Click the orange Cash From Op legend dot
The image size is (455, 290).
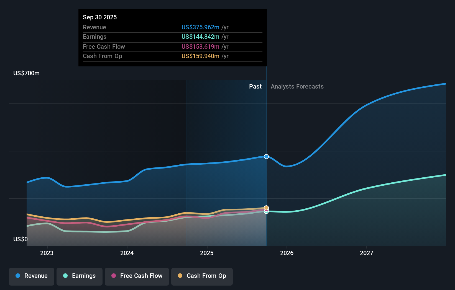[180, 276]
